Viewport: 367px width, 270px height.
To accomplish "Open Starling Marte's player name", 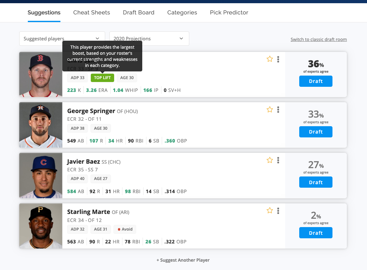I will (89, 212).
